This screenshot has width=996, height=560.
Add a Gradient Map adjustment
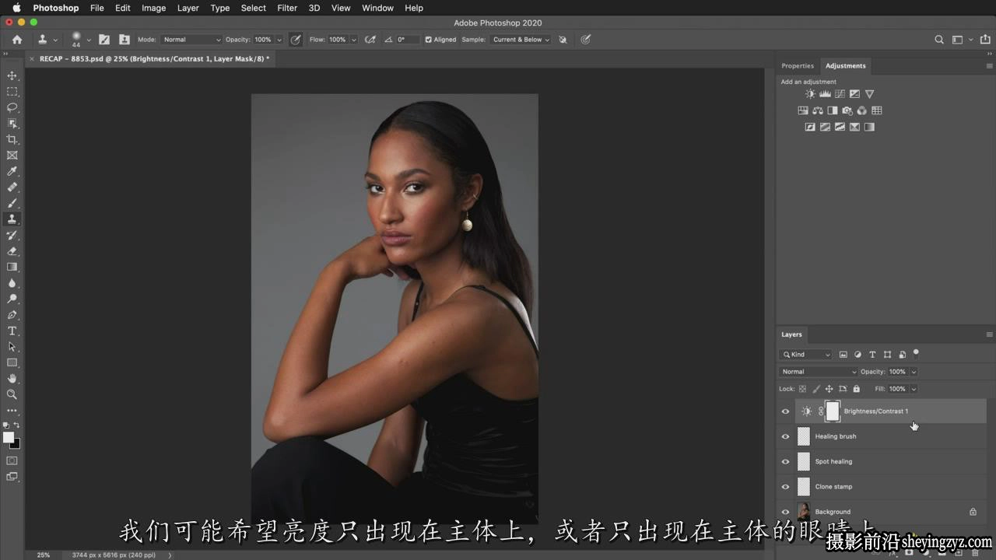tap(869, 127)
